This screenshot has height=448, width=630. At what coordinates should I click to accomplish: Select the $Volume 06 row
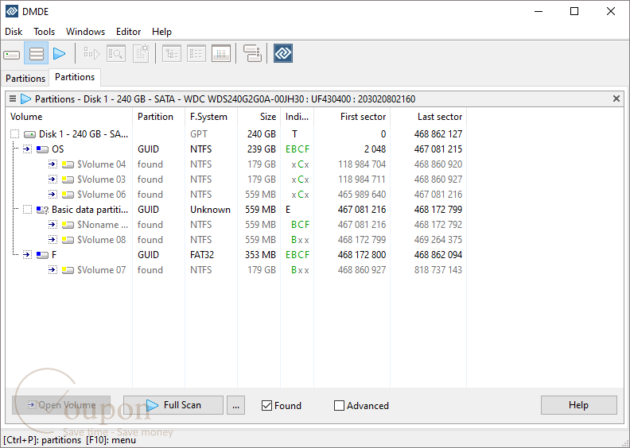click(236, 195)
